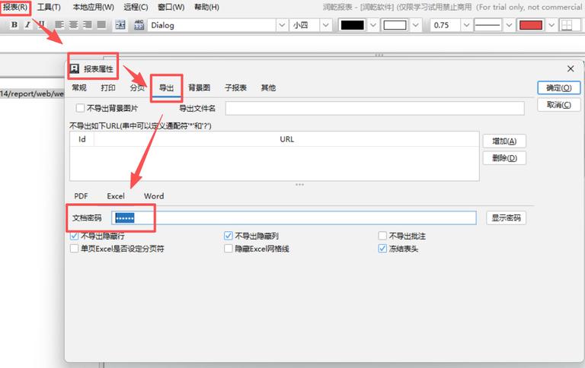
Task: Uncheck 不导出隐藏行 checkbox
Action: tap(74, 236)
